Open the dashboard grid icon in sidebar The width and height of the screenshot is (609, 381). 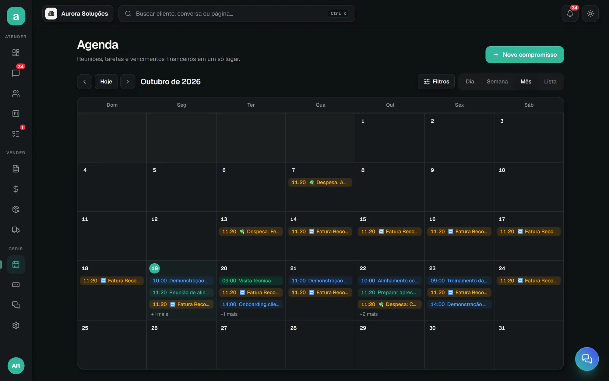(16, 53)
